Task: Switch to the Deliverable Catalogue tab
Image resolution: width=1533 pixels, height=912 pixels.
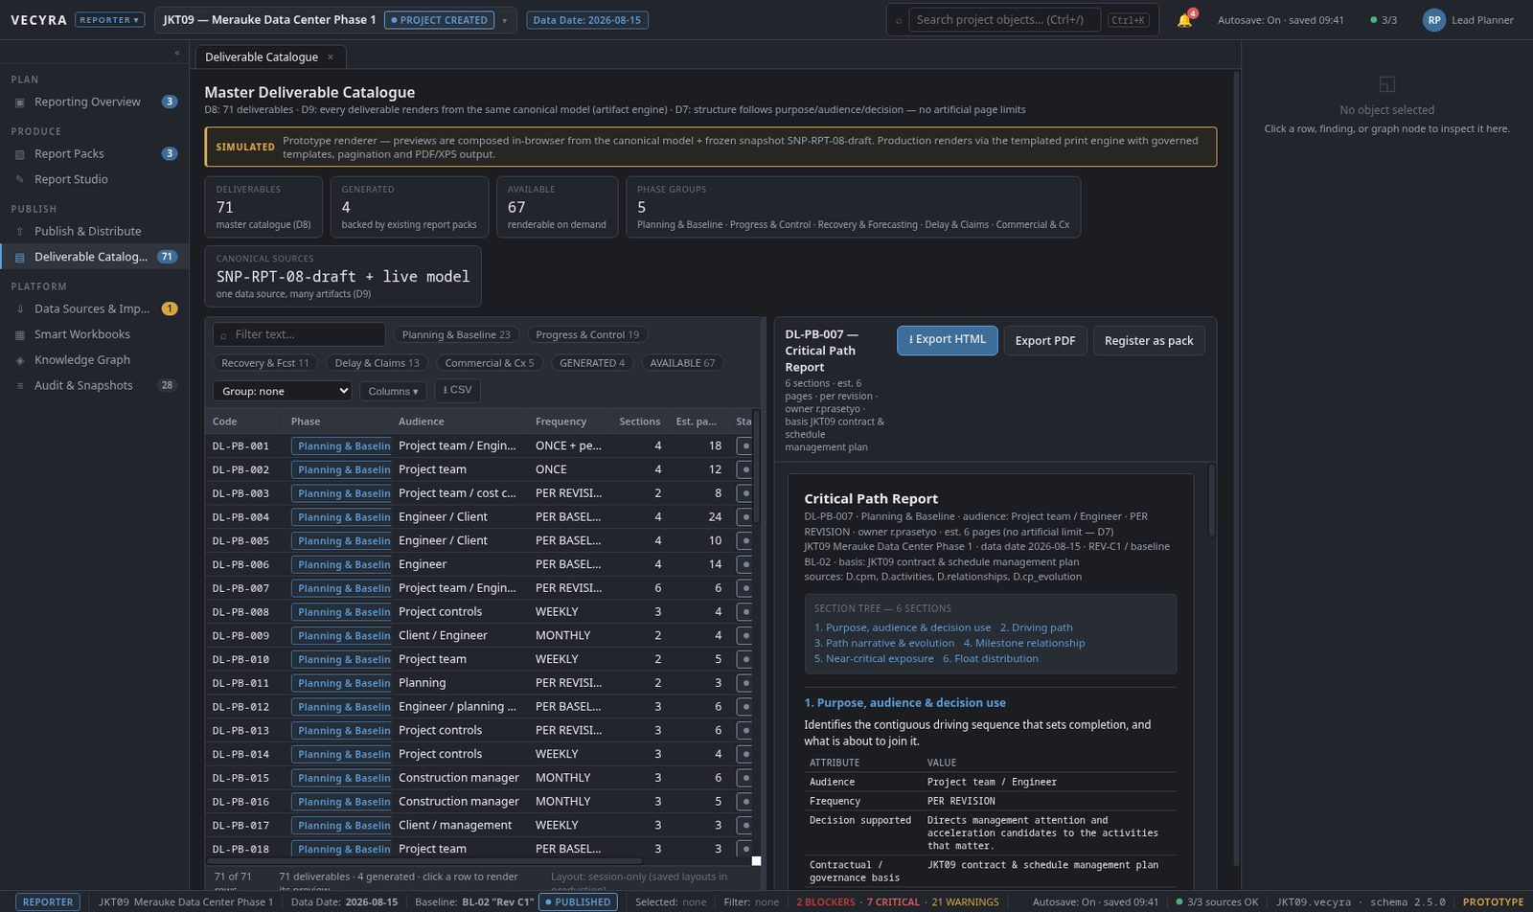Action: point(262,57)
